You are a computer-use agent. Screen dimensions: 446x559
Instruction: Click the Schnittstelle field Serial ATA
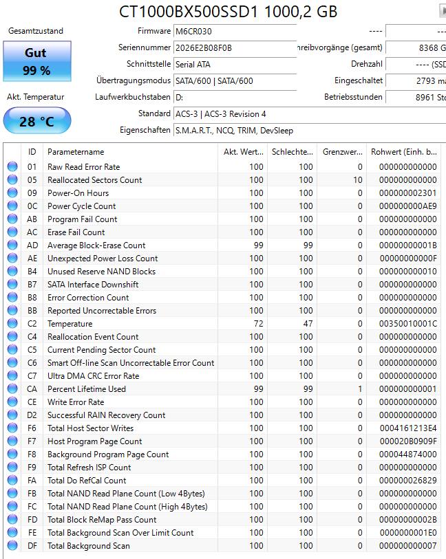[x=235, y=64]
